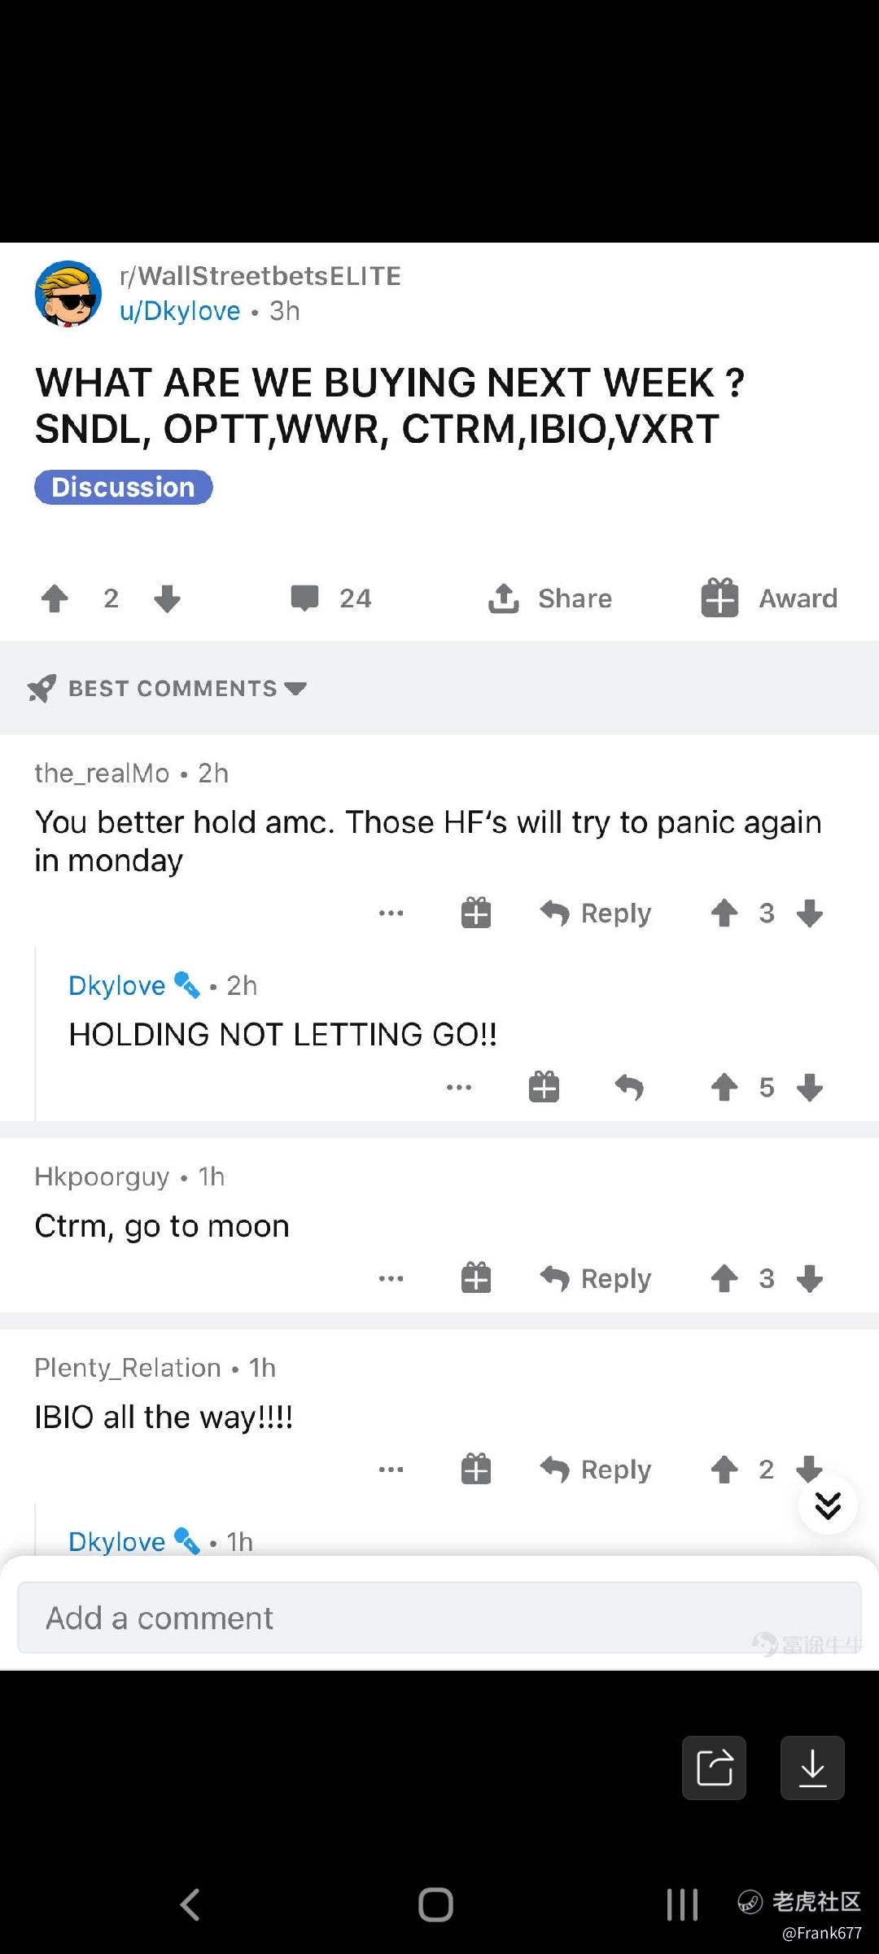Select the Discussion flair tag
This screenshot has width=879, height=1954.
(x=124, y=487)
